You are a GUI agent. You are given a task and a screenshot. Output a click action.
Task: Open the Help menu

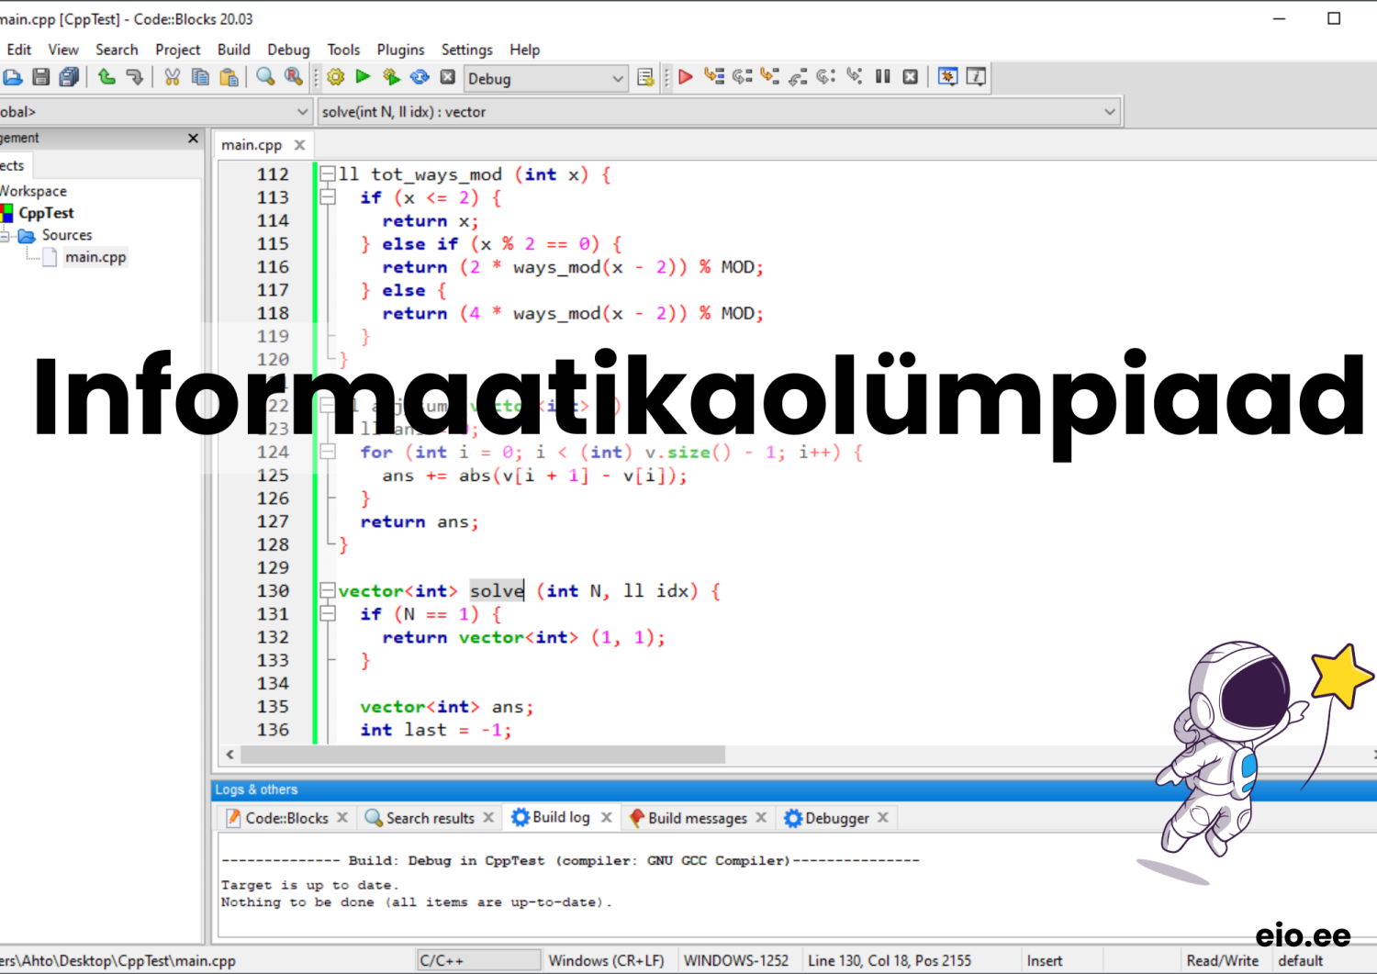(524, 50)
